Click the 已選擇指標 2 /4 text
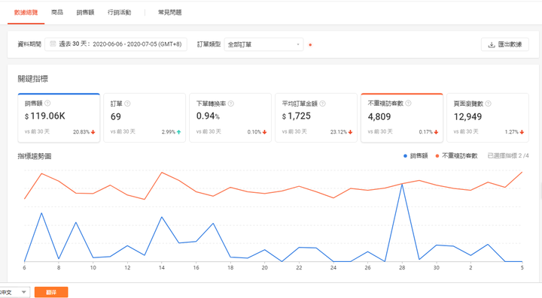 [x=508, y=155]
